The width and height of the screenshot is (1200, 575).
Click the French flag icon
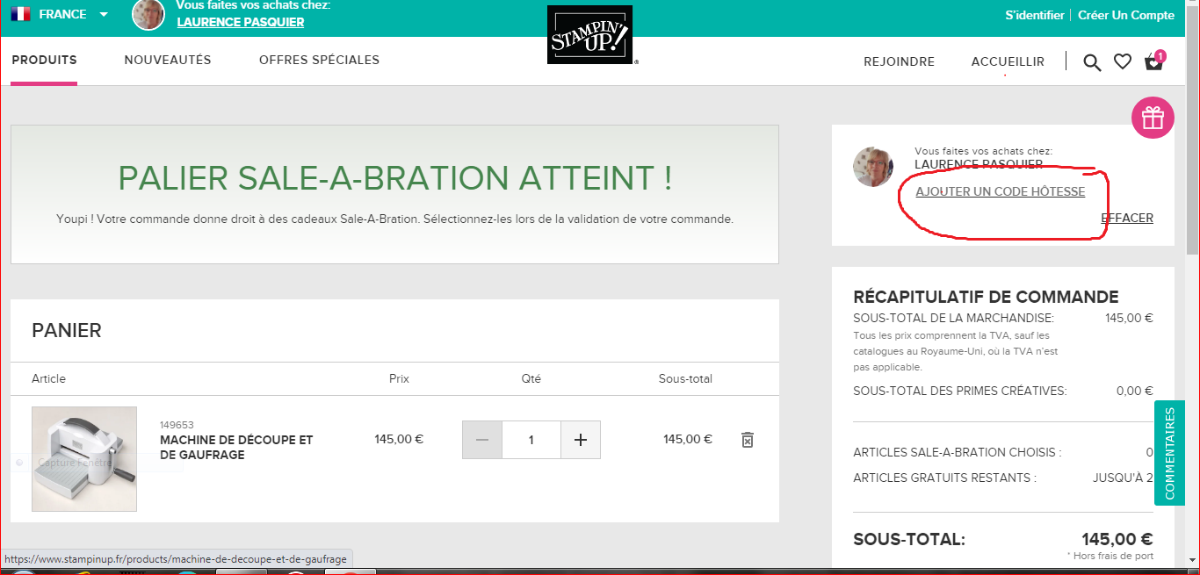click(20, 14)
